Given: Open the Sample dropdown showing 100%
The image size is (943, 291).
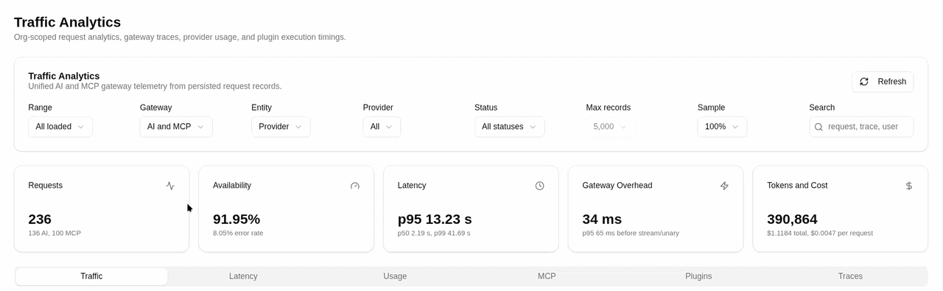Looking at the screenshot, I should click(x=722, y=127).
